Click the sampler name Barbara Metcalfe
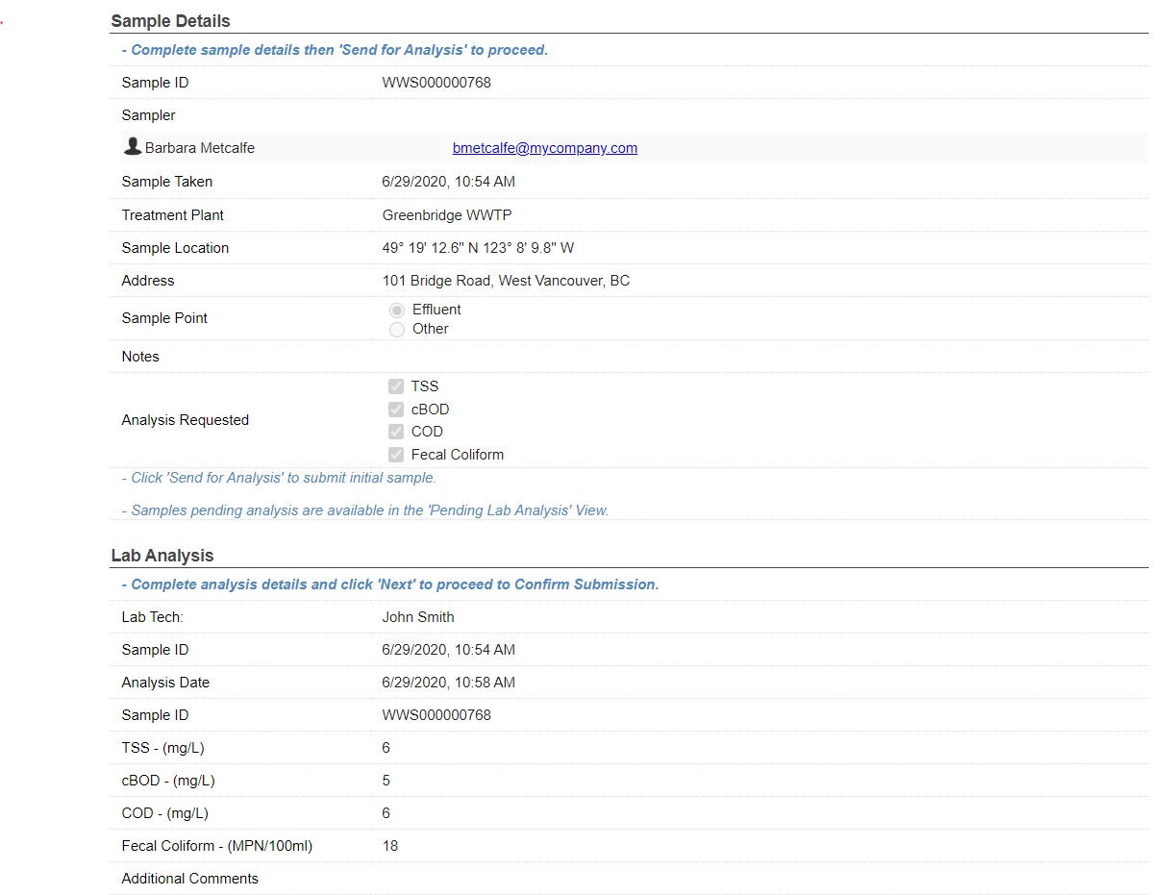 (200, 148)
